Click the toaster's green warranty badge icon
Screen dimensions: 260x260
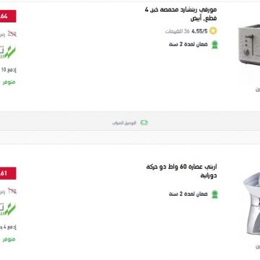[214, 45]
